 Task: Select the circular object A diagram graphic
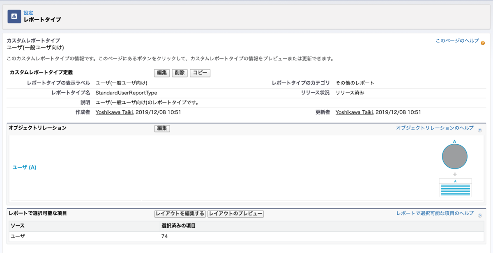455,156
